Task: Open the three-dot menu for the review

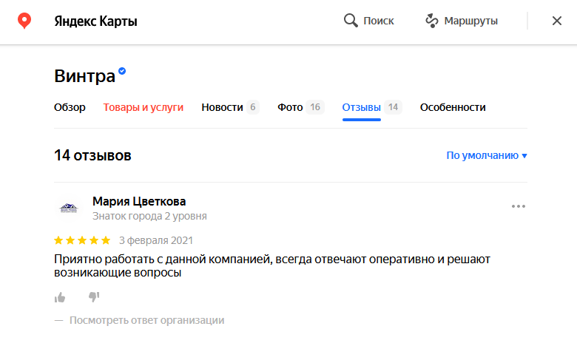Action: point(518,206)
